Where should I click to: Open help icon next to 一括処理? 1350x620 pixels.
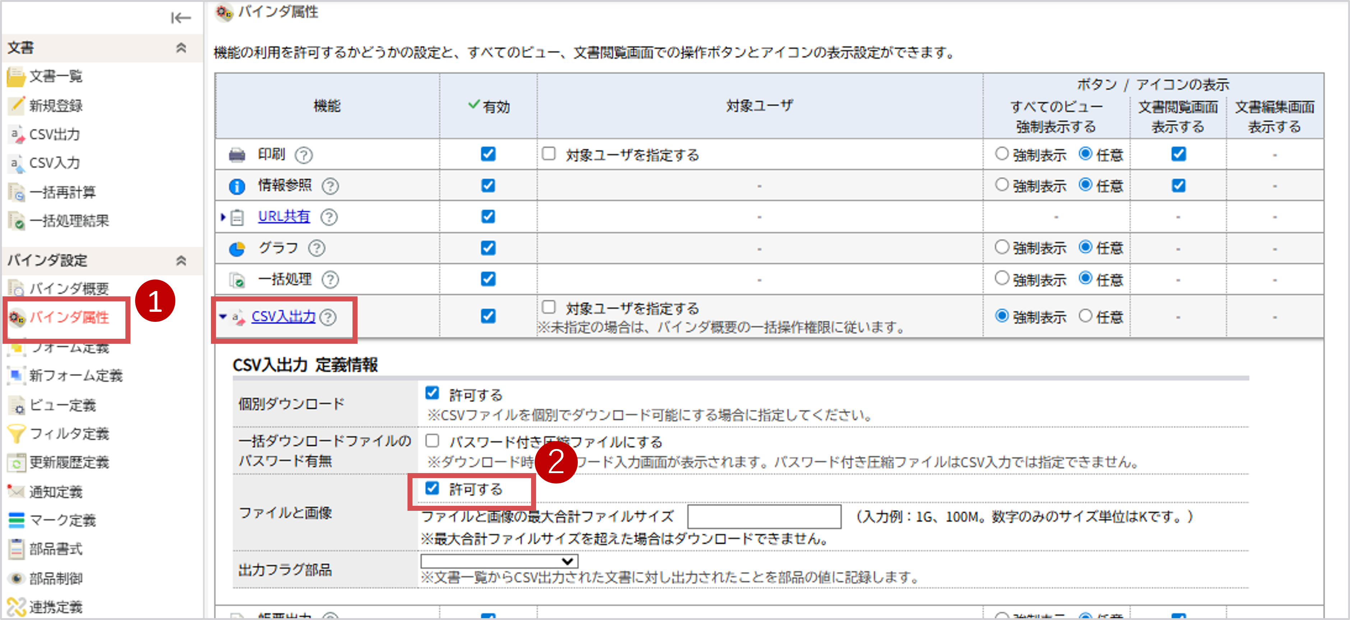coord(330,279)
